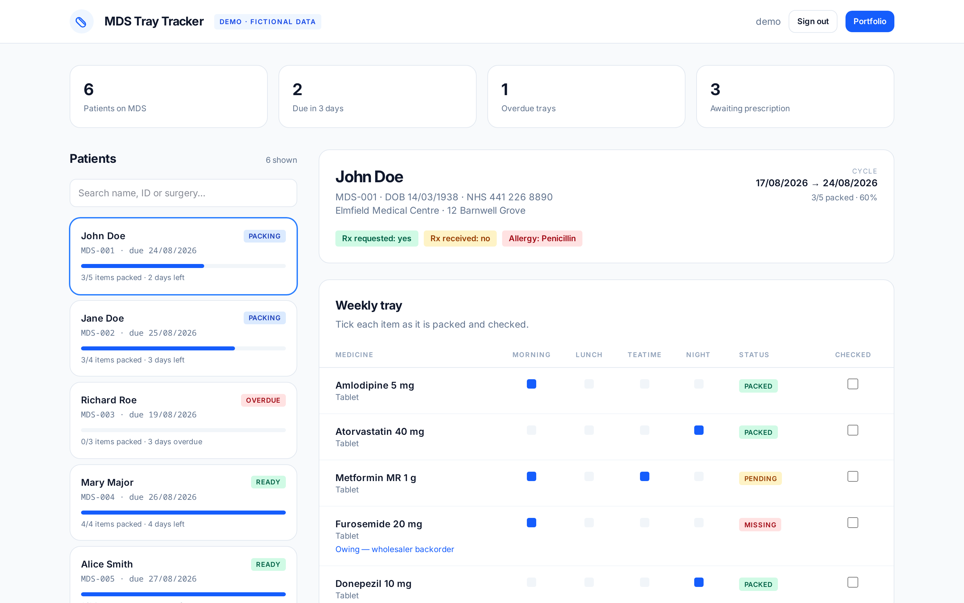This screenshot has height=603, width=964.
Task: Click the MISSING status badge for Furosemide
Action: point(760,525)
